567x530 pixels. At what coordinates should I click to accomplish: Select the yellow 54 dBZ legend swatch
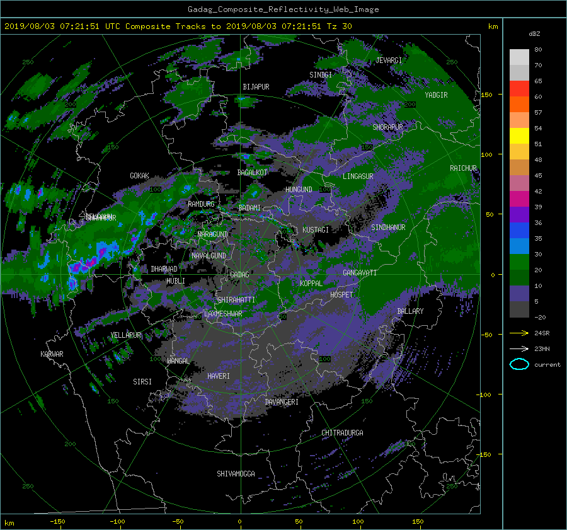coord(519,136)
